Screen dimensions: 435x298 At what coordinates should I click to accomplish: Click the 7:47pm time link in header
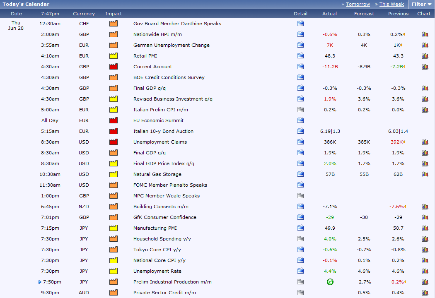click(50, 14)
